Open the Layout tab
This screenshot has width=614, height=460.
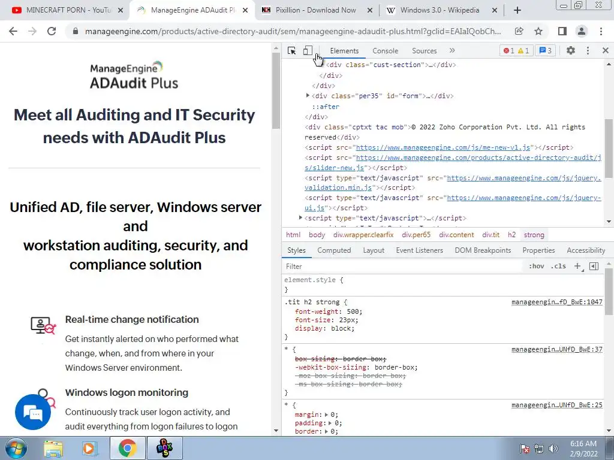coord(374,250)
